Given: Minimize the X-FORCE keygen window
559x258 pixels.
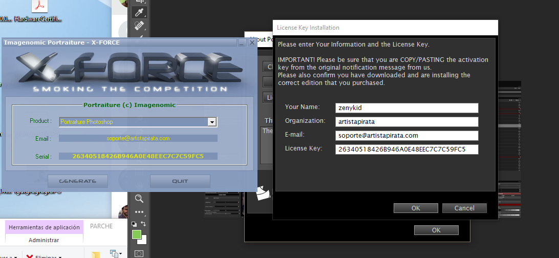Looking at the screenshot, I should (x=242, y=43).
